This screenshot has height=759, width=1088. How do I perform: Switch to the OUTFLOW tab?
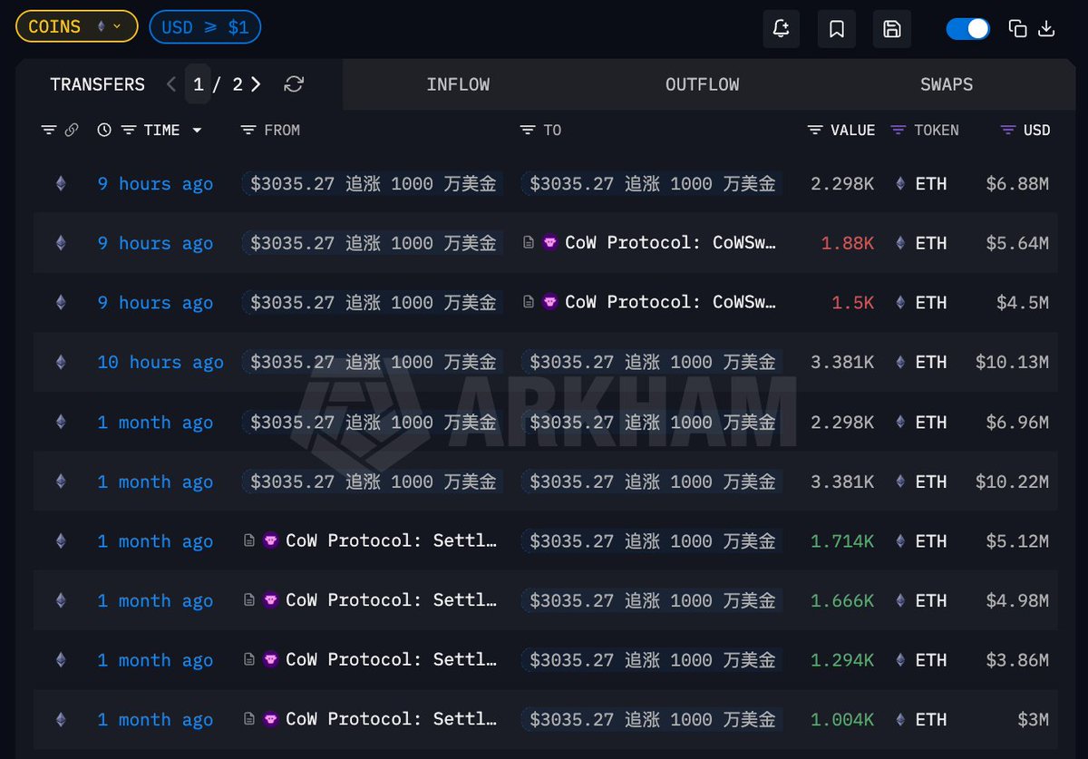[703, 84]
